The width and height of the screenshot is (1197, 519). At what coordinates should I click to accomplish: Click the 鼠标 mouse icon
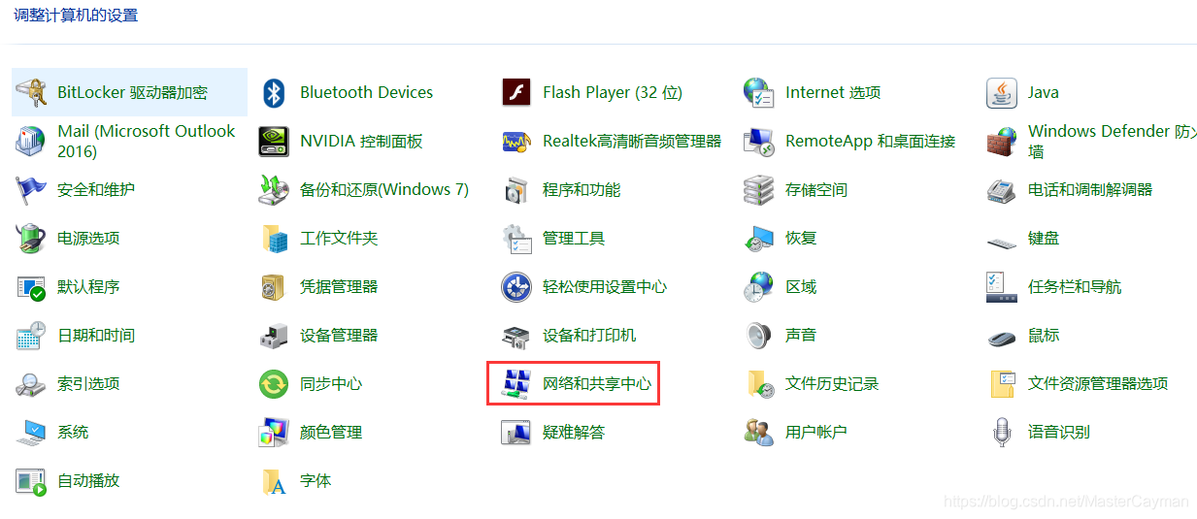1002,336
